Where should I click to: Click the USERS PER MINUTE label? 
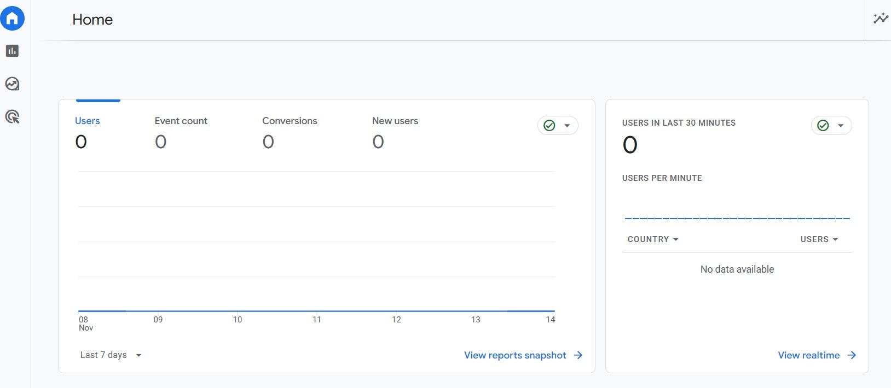662,178
